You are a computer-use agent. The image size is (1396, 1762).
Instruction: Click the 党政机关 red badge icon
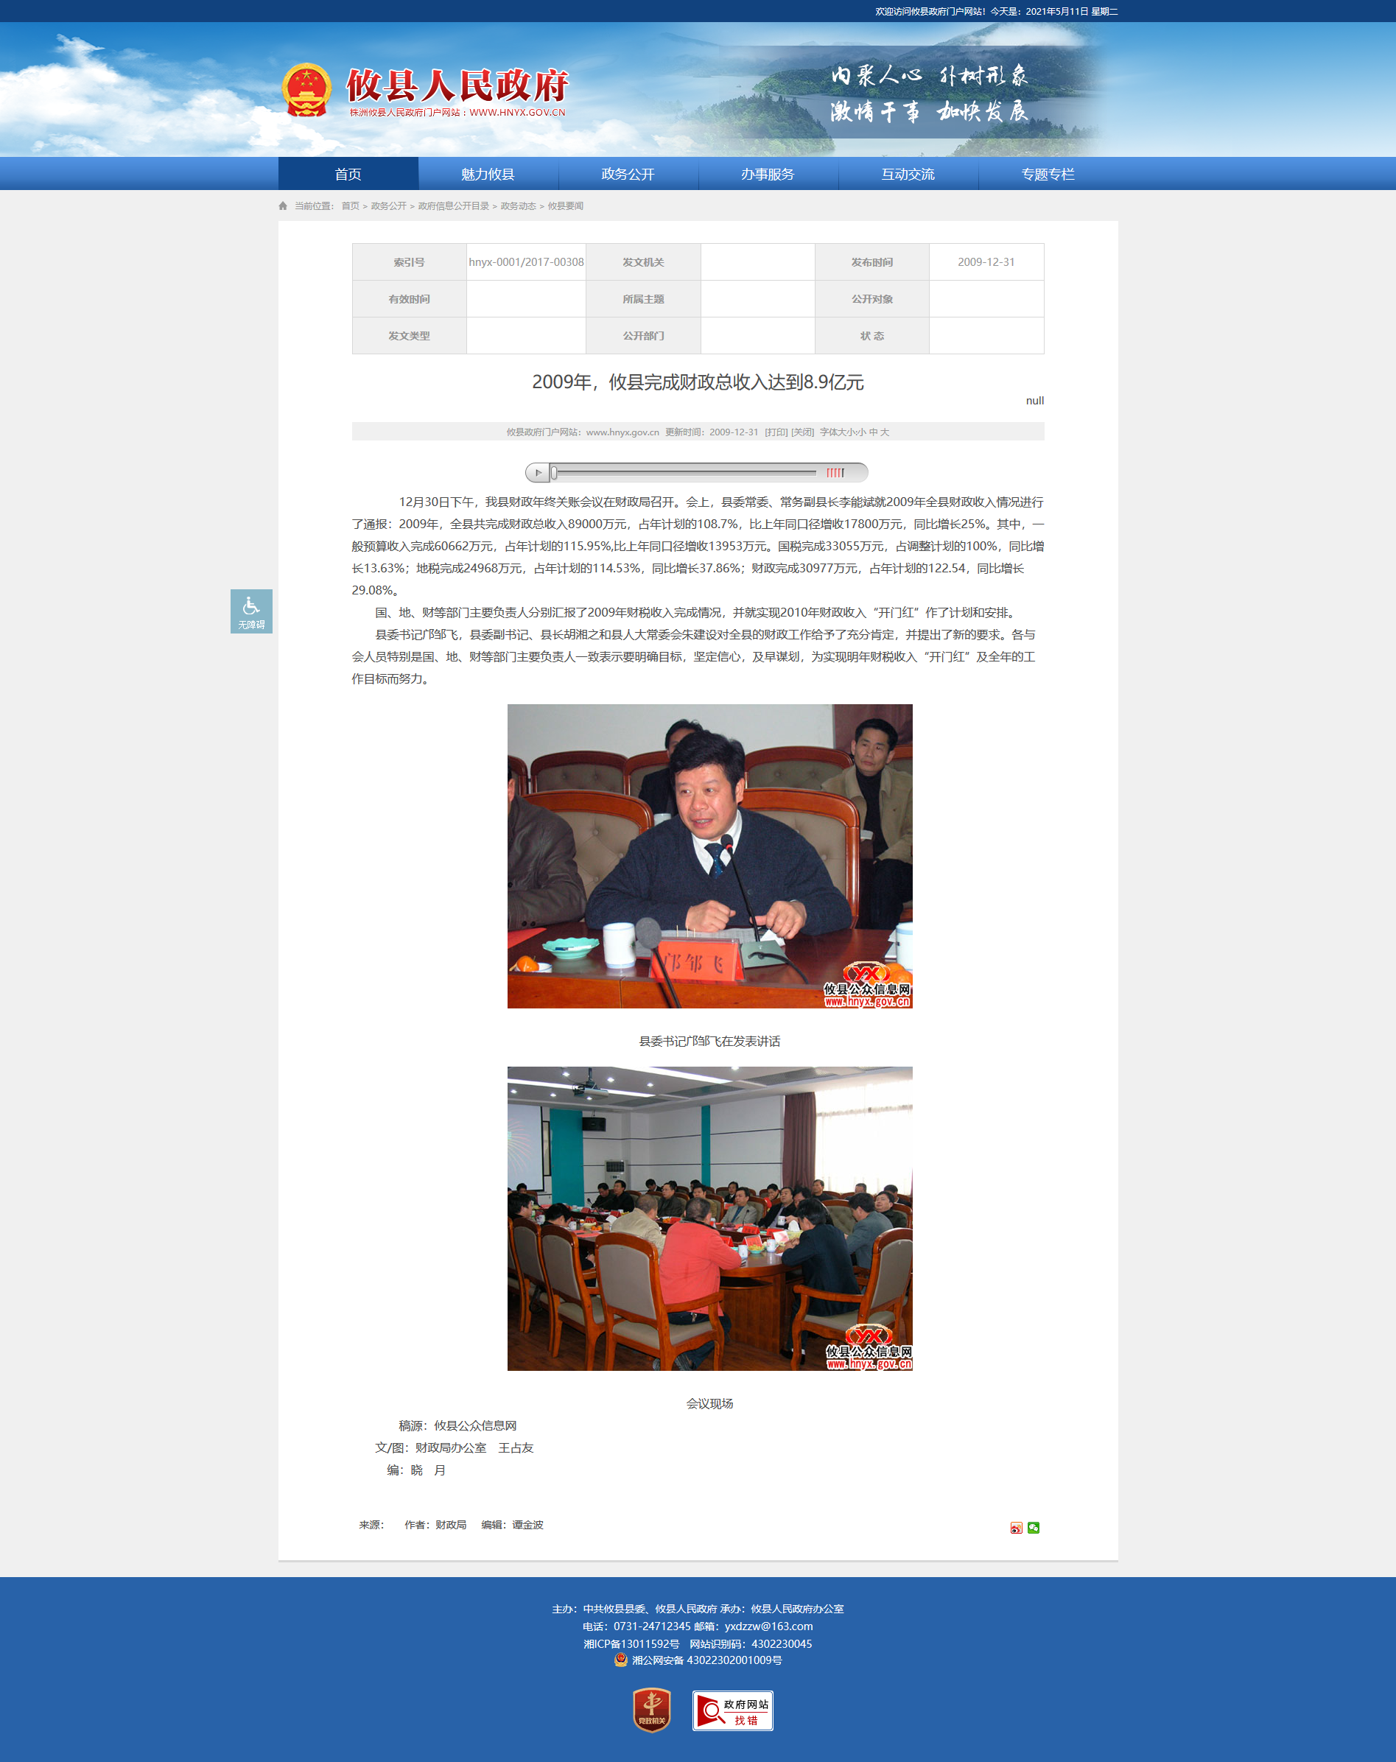651,1710
